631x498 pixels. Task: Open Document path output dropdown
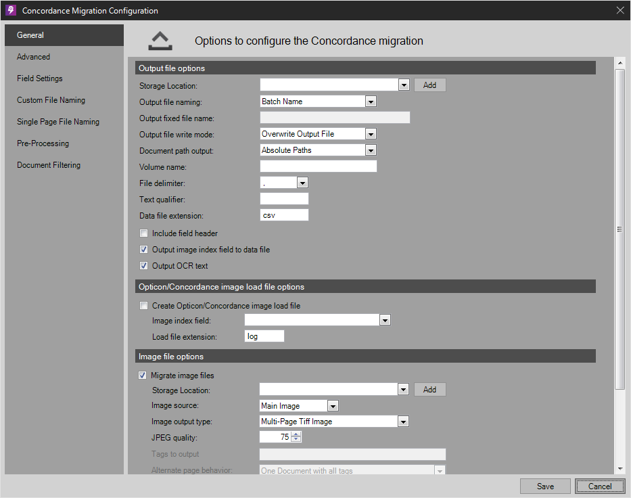point(371,150)
